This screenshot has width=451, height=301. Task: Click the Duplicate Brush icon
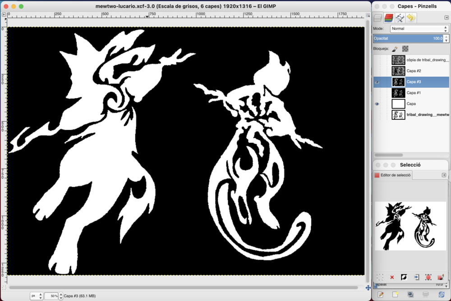410,294
